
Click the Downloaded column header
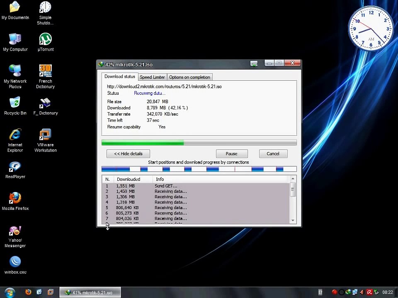click(x=133, y=179)
